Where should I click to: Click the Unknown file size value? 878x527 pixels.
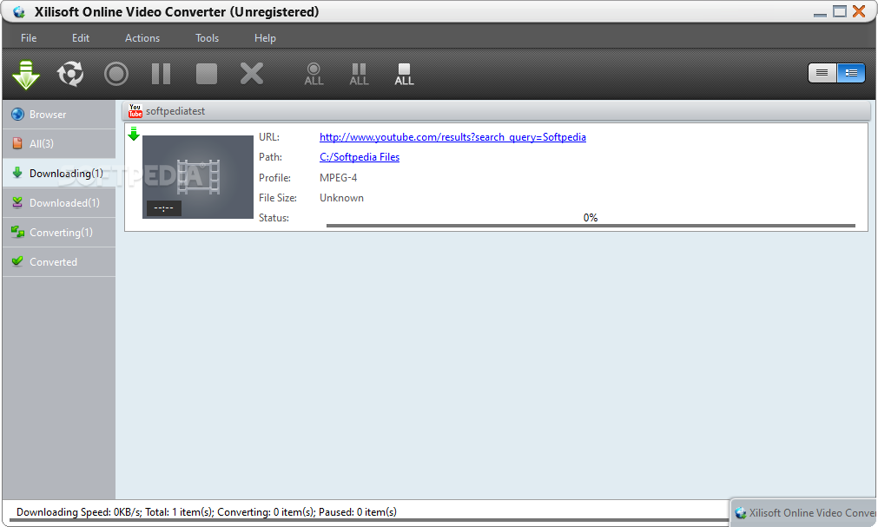(341, 198)
